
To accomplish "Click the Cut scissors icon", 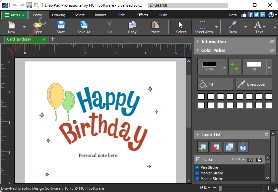I will click(109, 27).
